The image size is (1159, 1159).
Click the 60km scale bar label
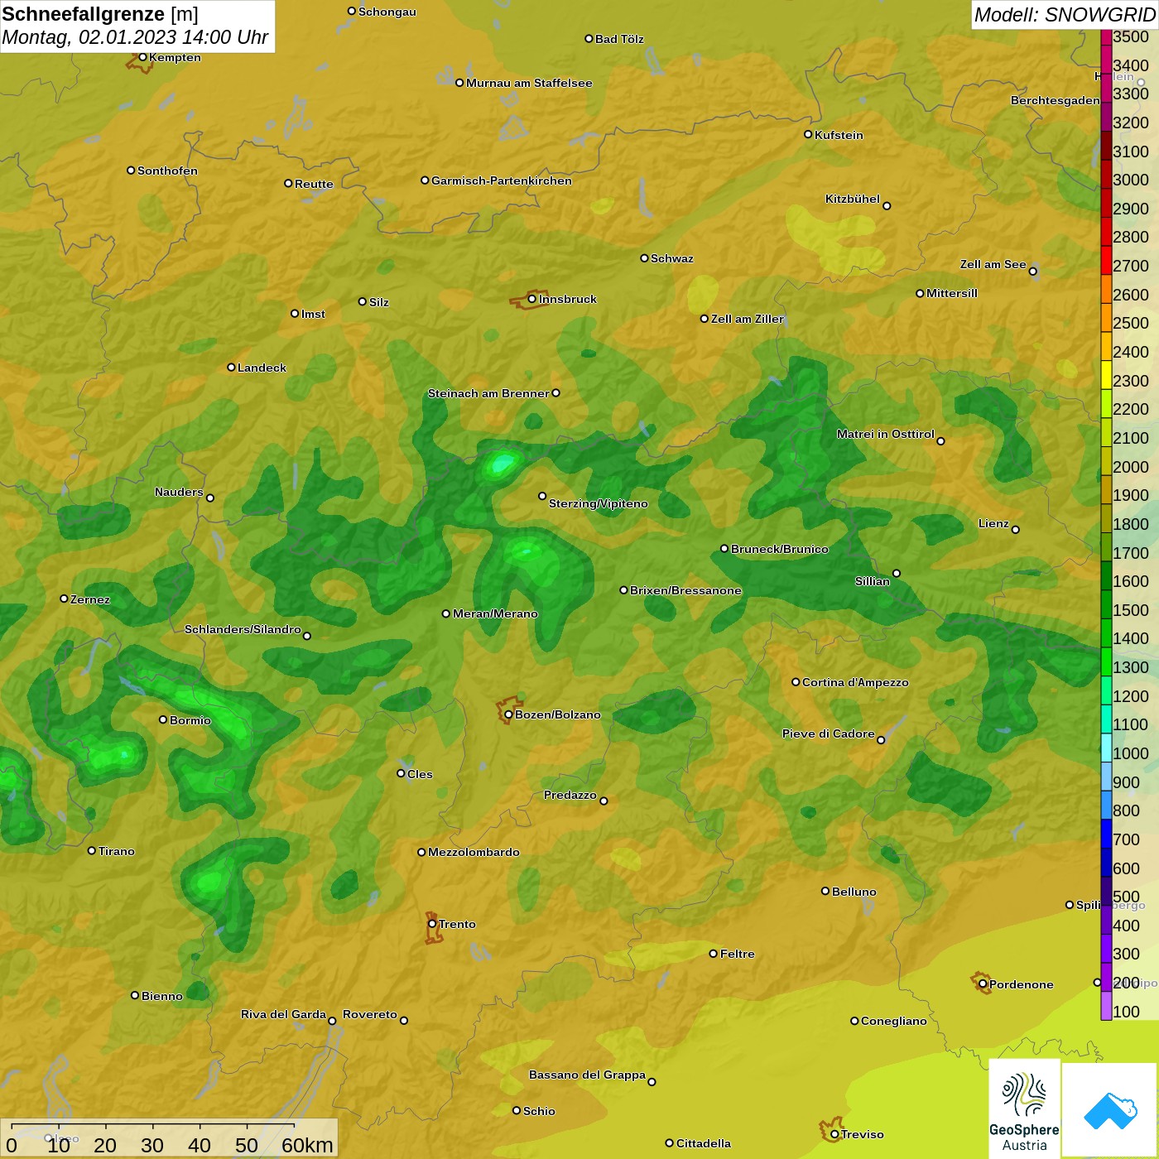tap(307, 1145)
